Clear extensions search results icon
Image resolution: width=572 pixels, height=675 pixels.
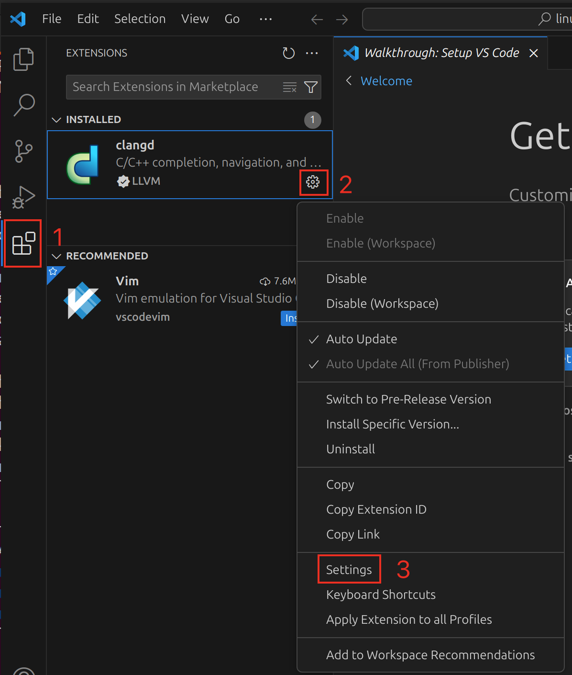289,87
